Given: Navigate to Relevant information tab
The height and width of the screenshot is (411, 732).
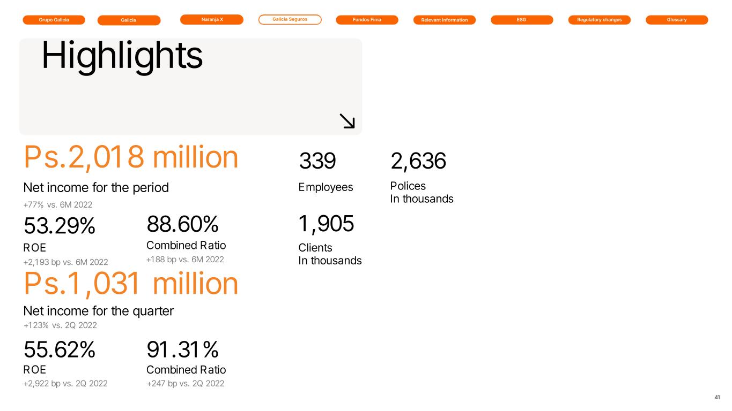Looking at the screenshot, I should coord(445,20).
